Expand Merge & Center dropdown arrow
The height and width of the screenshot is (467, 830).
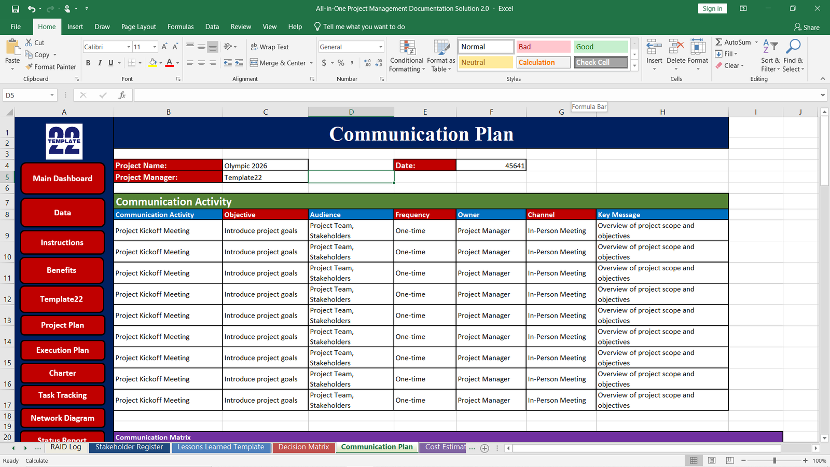click(311, 63)
